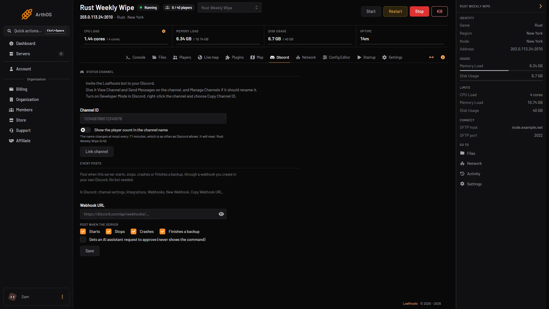The width and height of the screenshot is (549, 309).
Task: Open Quick actions search box
Action: pyautogui.click(x=36, y=31)
